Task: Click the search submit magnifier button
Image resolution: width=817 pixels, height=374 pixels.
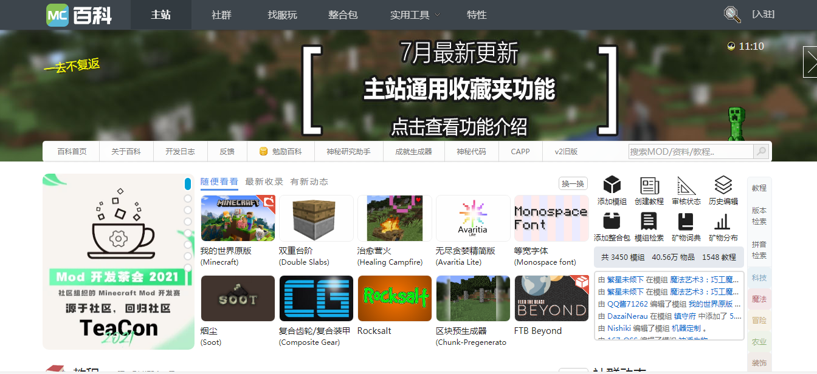Action: tap(761, 151)
